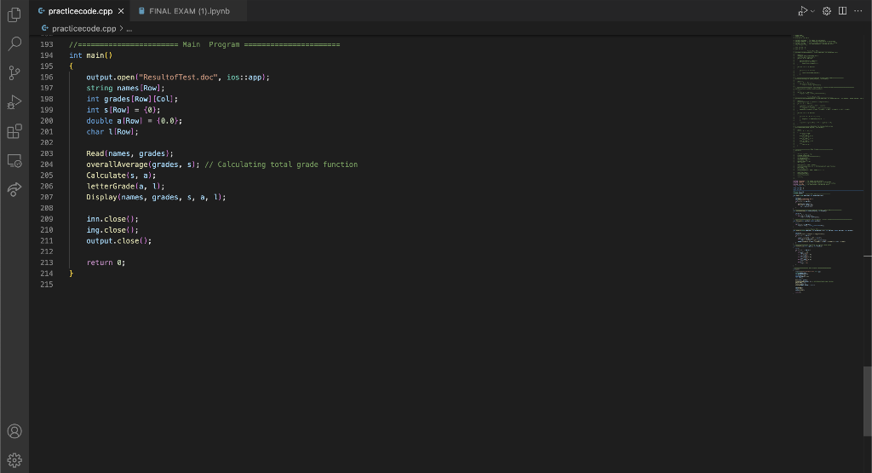Click 'output.close();' statement
Image resolution: width=872 pixels, height=473 pixels.
pyautogui.click(x=119, y=241)
